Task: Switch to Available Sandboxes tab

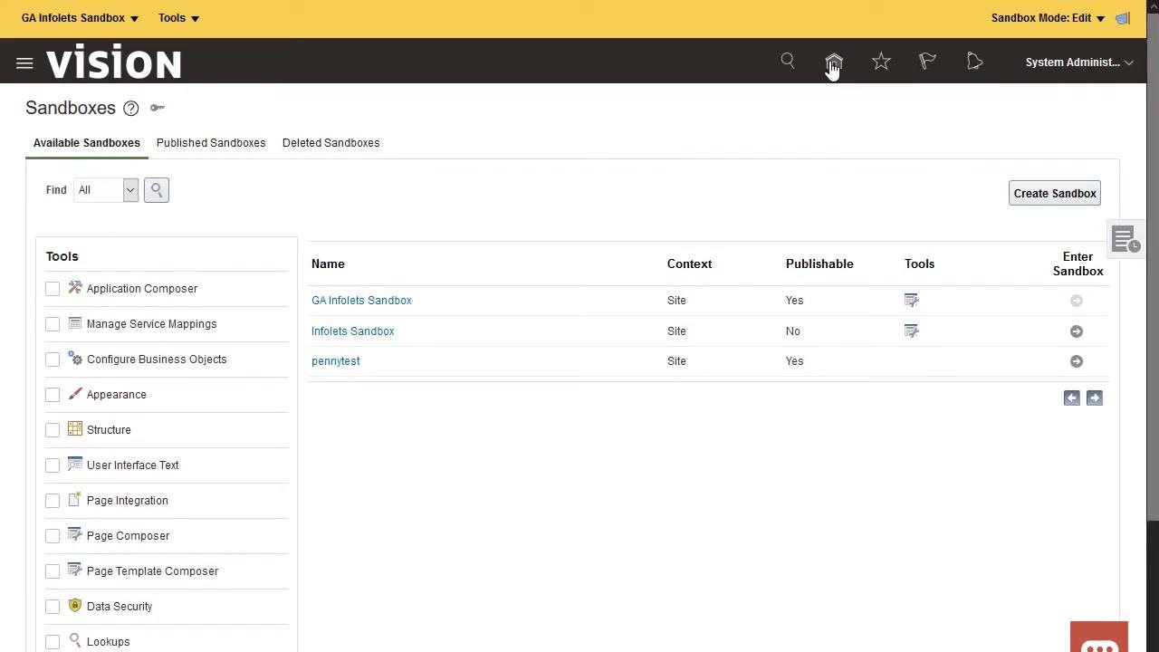Action: [87, 143]
